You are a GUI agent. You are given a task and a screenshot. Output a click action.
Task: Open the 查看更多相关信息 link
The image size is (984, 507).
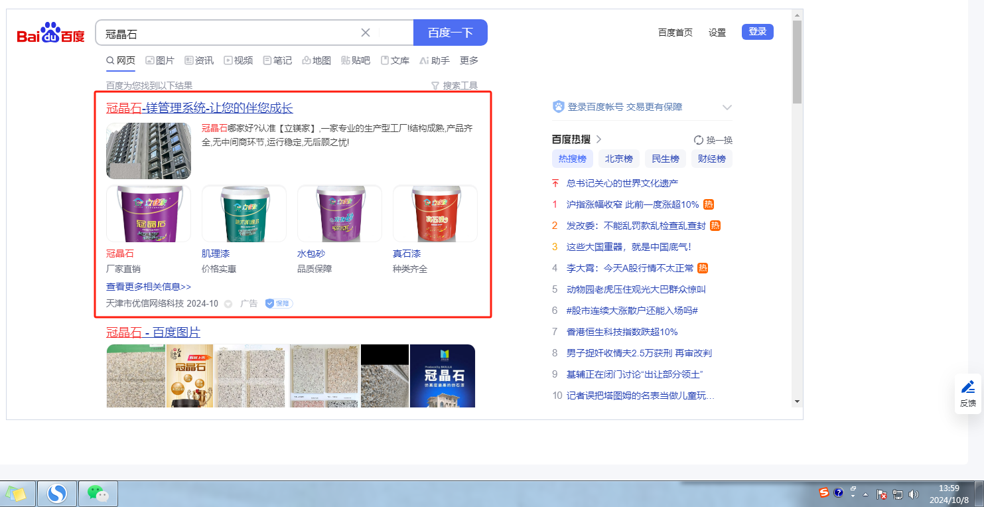click(x=149, y=287)
